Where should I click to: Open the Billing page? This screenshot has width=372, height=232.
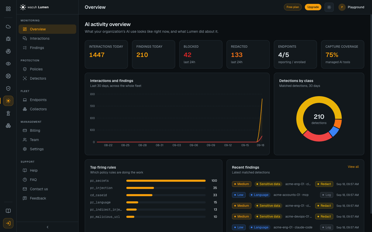coord(47,130)
